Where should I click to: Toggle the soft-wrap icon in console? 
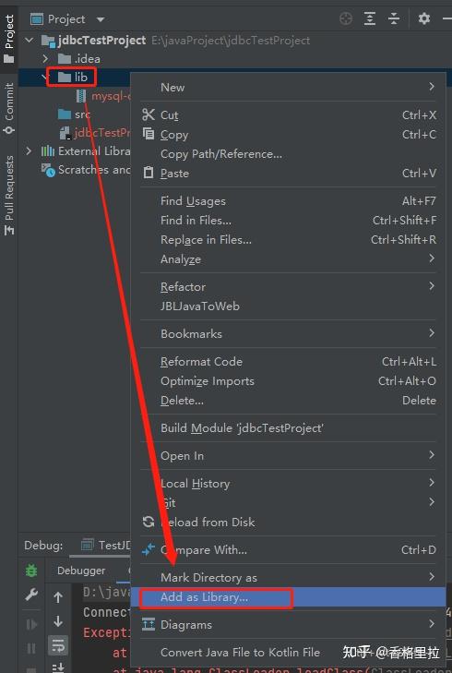58,644
